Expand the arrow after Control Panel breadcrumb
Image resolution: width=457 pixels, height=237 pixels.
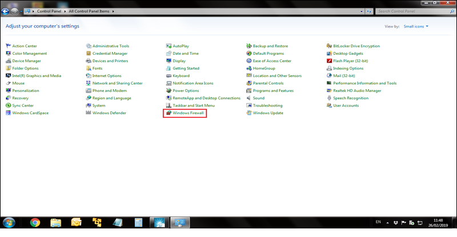[x=65, y=11]
